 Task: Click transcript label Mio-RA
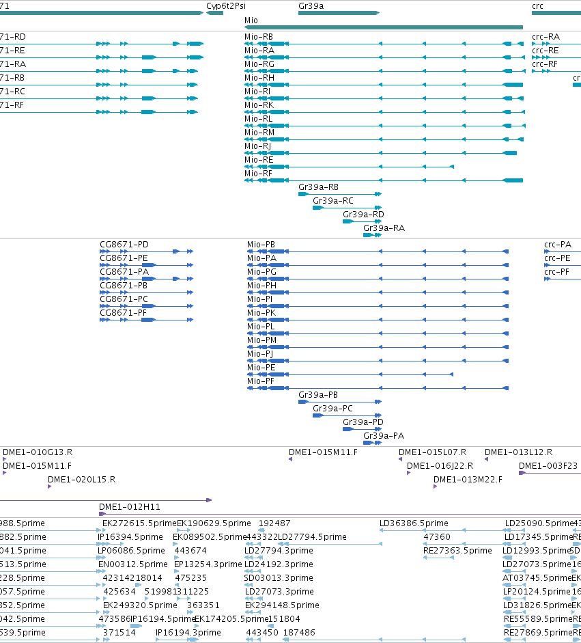click(x=259, y=50)
